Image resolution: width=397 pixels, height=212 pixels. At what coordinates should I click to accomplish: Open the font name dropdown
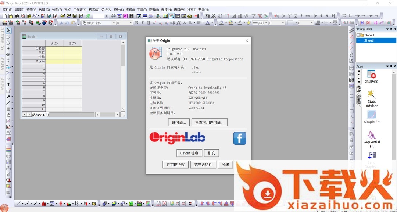pos(114,23)
